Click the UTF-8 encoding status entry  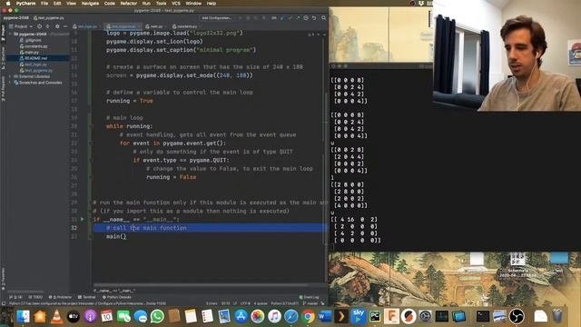(x=245, y=303)
